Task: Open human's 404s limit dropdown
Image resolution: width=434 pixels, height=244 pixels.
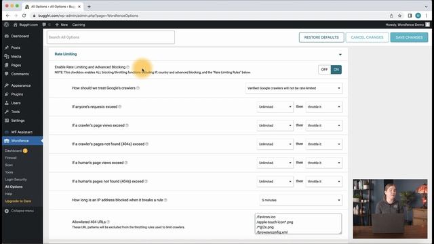Action: [x=275, y=182]
